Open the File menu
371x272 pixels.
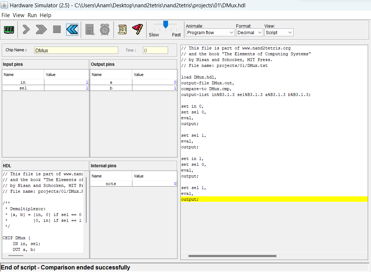point(5,15)
